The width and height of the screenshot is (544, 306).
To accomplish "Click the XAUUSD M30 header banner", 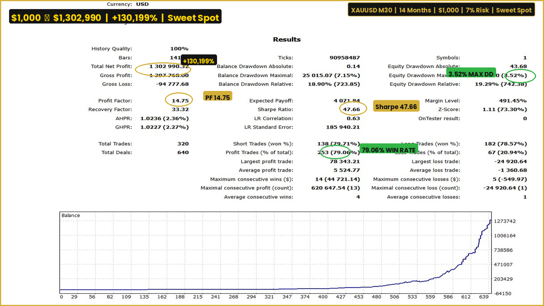I will pos(441,10).
